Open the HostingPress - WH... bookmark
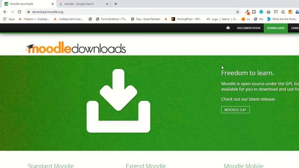The width and height of the screenshot is (299, 168). 186,19
